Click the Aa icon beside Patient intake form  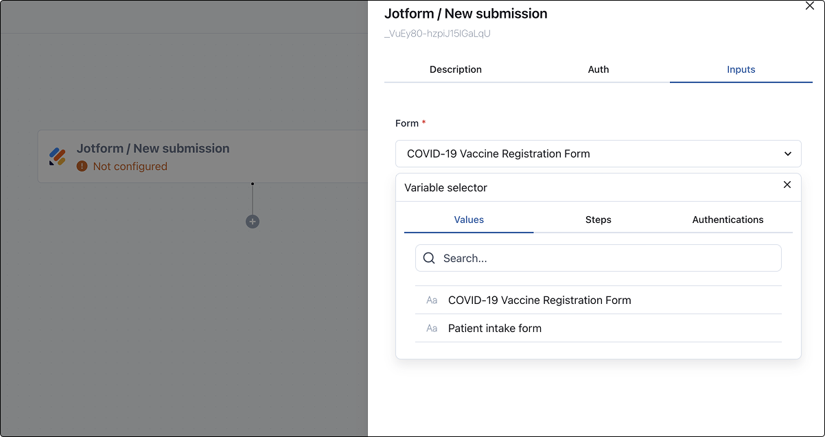(x=432, y=329)
